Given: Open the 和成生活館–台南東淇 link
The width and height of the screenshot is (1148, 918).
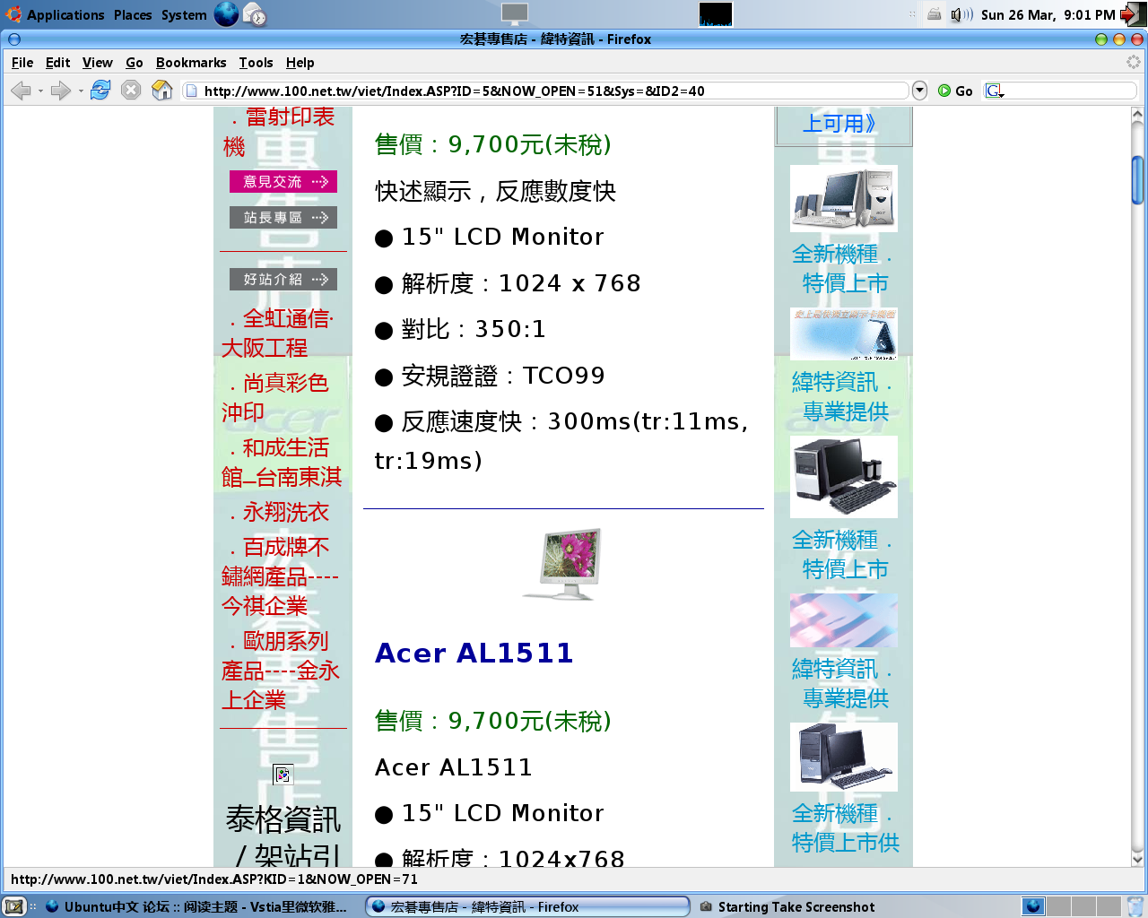Looking at the screenshot, I should click(281, 462).
